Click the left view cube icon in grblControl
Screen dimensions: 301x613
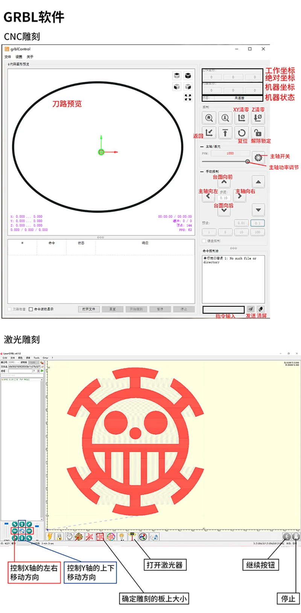click(188, 86)
